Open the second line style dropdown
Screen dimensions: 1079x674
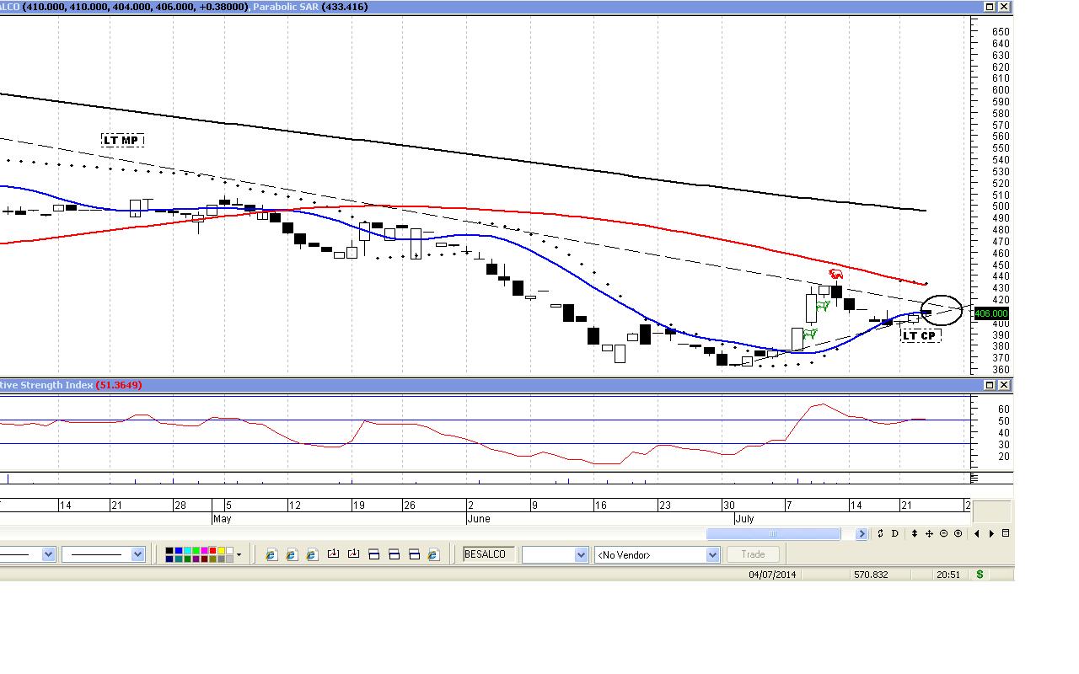click(x=137, y=554)
